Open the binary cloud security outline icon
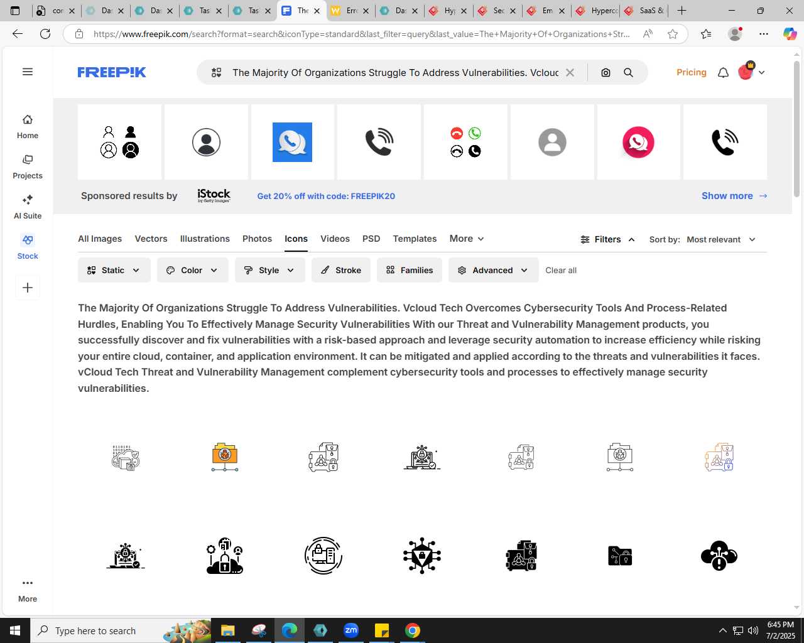804x643 pixels. pyautogui.click(x=126, y=457)
